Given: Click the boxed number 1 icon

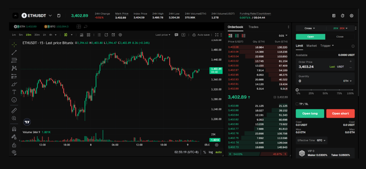Looking at the screenshot, I should coord(183,35).
